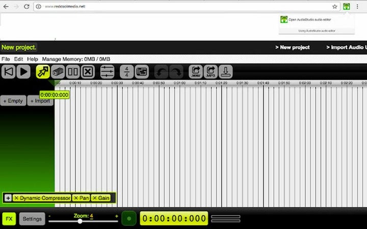The image size is (367, 229).
Task: Toggle the record button
Action: pos(129,219)
